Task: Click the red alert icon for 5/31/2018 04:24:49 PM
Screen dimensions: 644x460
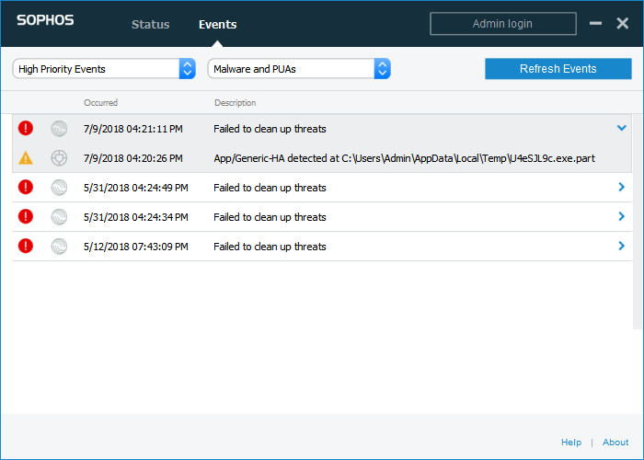Action: coord(26,188)
